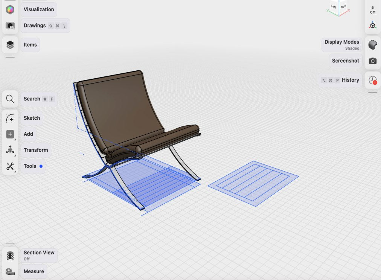The width and height of the screenshot is (381, 280).
Task: Take a screenshot with the camera icon
Action: tap(372, 61)
